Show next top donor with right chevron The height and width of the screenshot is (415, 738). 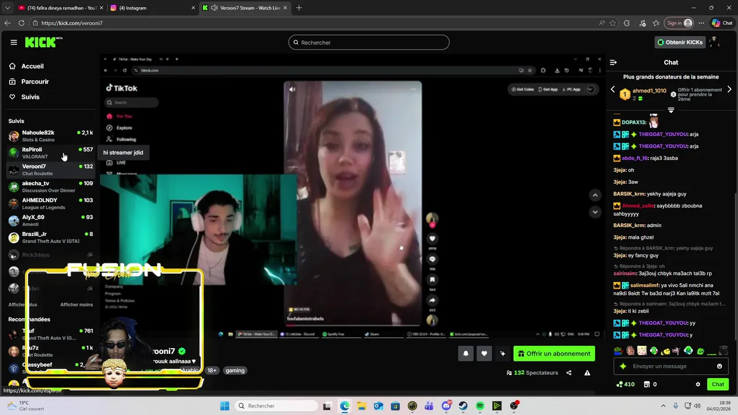click(x=729, y=89)
